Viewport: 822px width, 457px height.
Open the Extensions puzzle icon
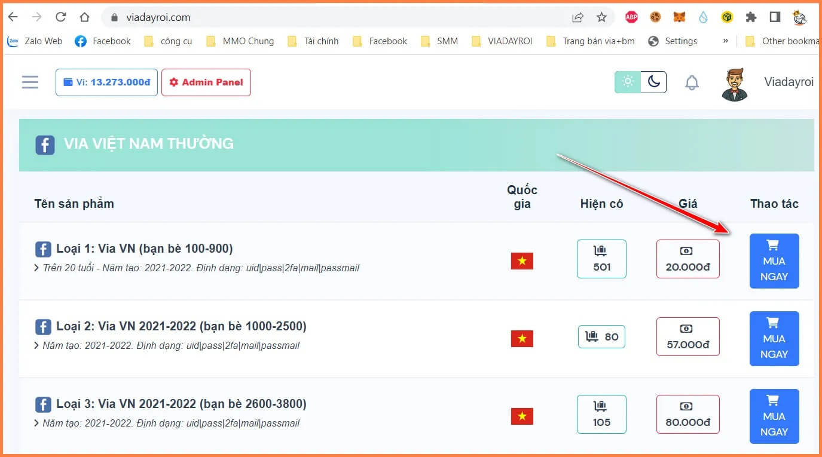751,17
